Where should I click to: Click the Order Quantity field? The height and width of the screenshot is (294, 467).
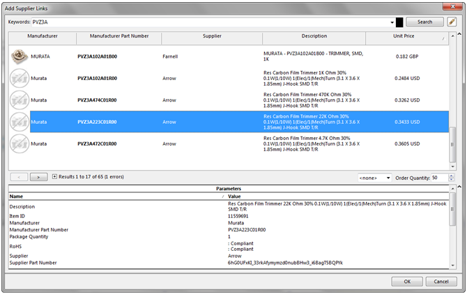coord(440,178)
